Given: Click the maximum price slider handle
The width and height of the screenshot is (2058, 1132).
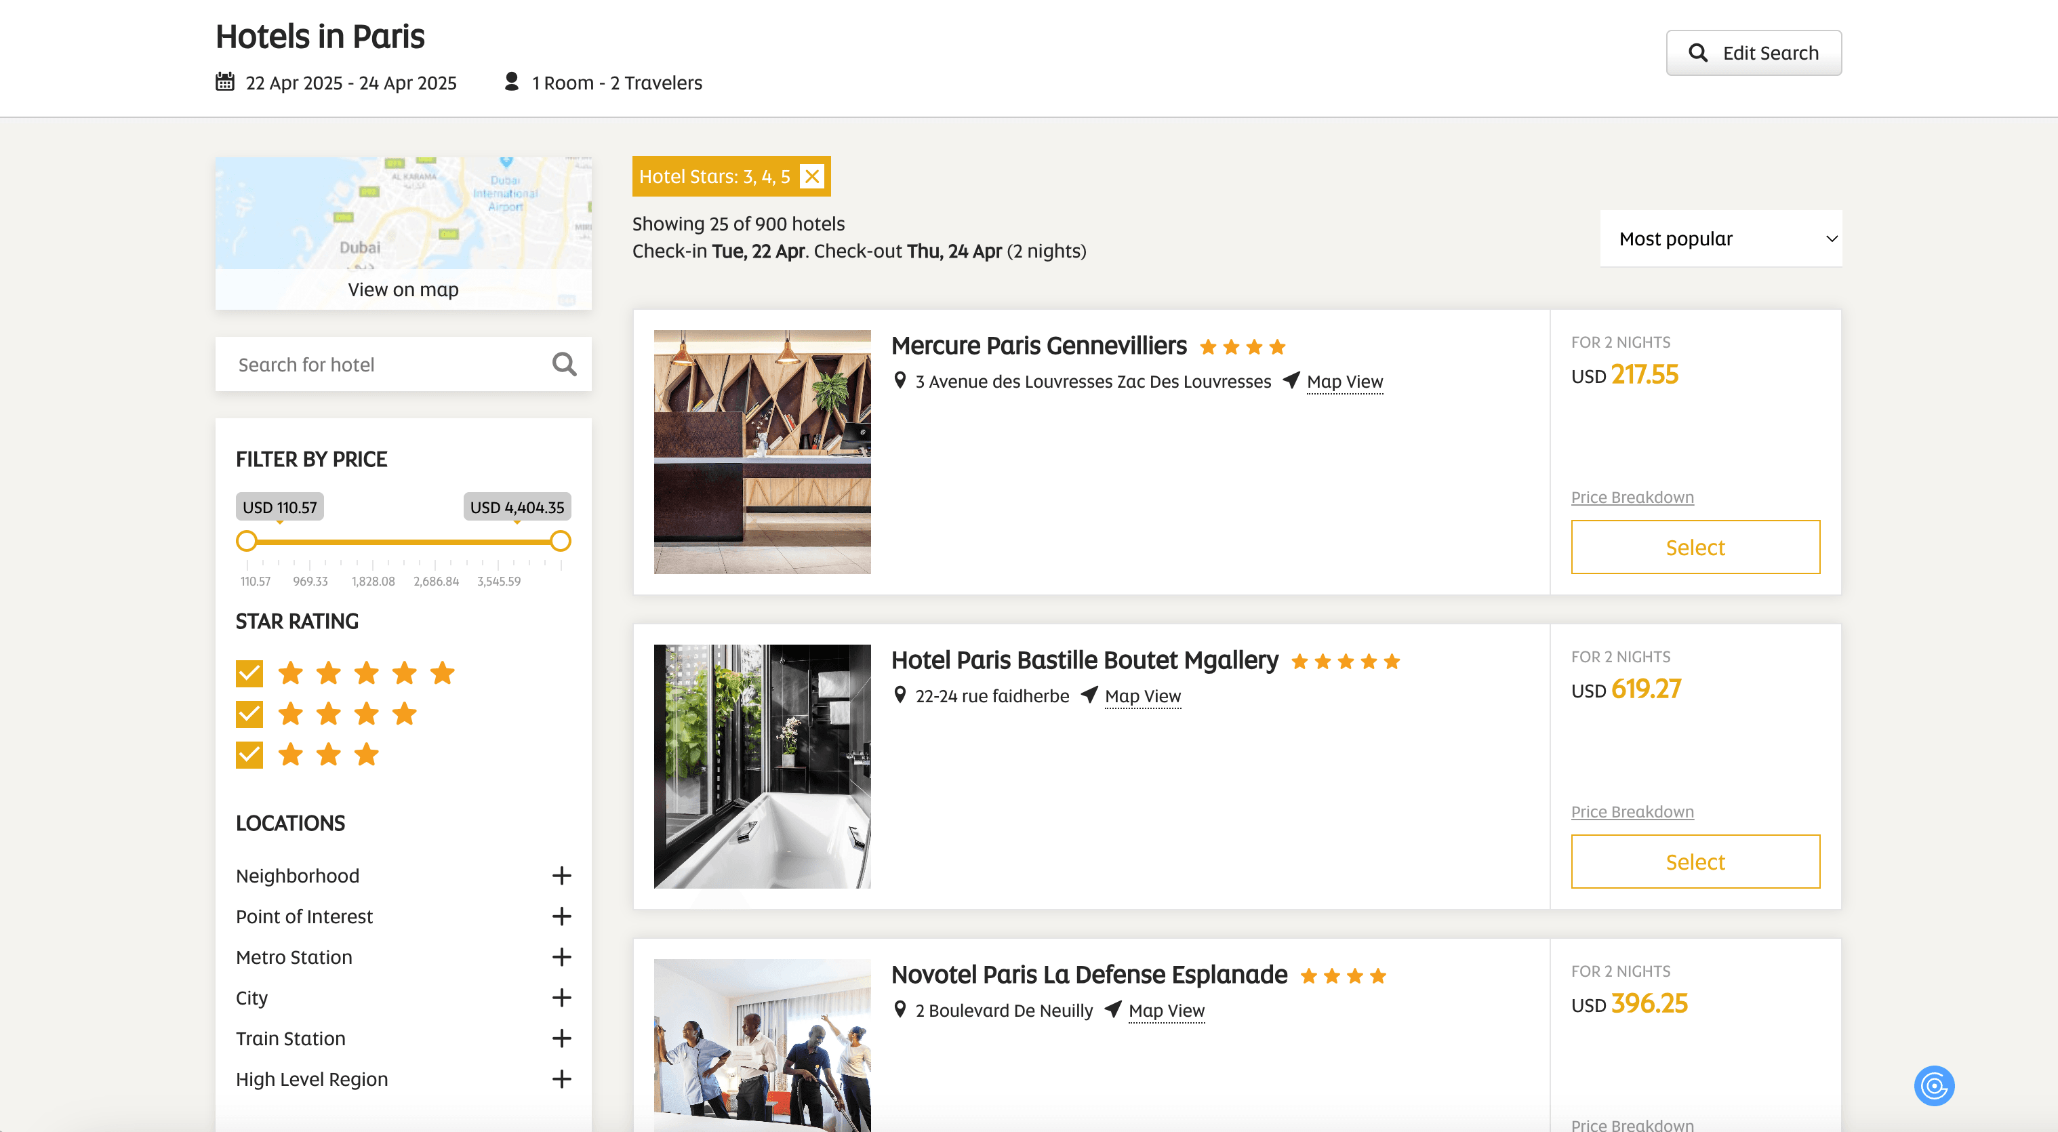Looking at the screenshot, I should coord(561,542).
